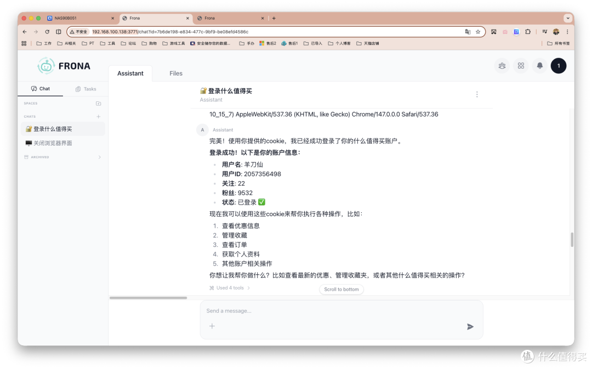Open the 所有书签 folder
This screenshot has height=369, width=592.
[559, 43]
